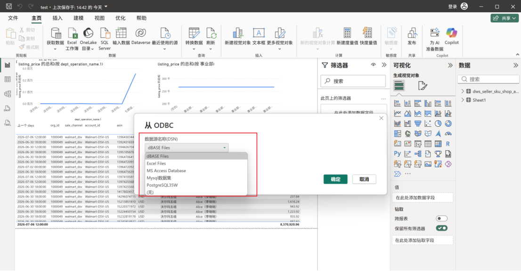Choose MS Access Database in DSN list
Screen dimensions: 521x271
[196, 171]
